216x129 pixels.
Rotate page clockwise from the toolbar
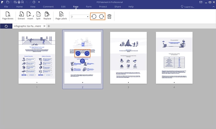pos(102,16)
